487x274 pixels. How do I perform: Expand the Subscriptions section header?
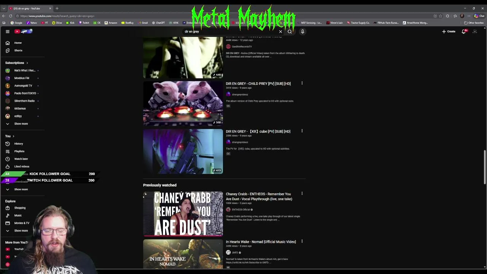coord(17,63)
